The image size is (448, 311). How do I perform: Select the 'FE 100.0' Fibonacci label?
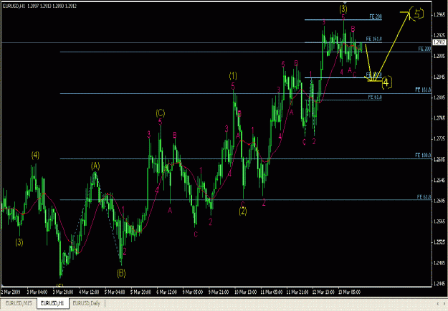pyautogui.click(x=423, y=155)
